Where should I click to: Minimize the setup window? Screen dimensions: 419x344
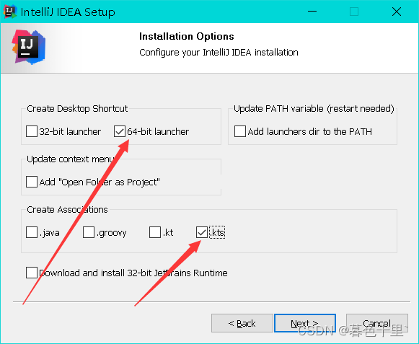312,12
